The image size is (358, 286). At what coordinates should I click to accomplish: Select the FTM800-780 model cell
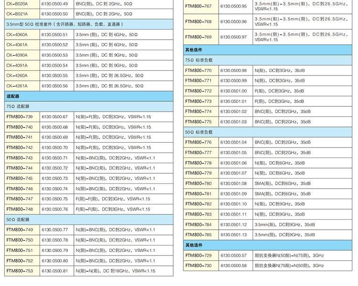198,183
